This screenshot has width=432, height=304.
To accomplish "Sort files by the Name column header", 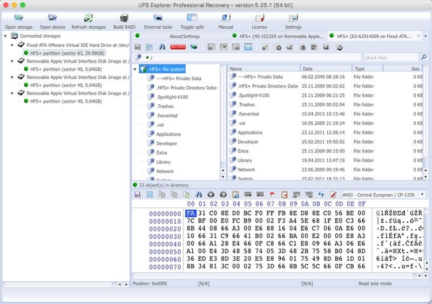I will coord(264,68).
